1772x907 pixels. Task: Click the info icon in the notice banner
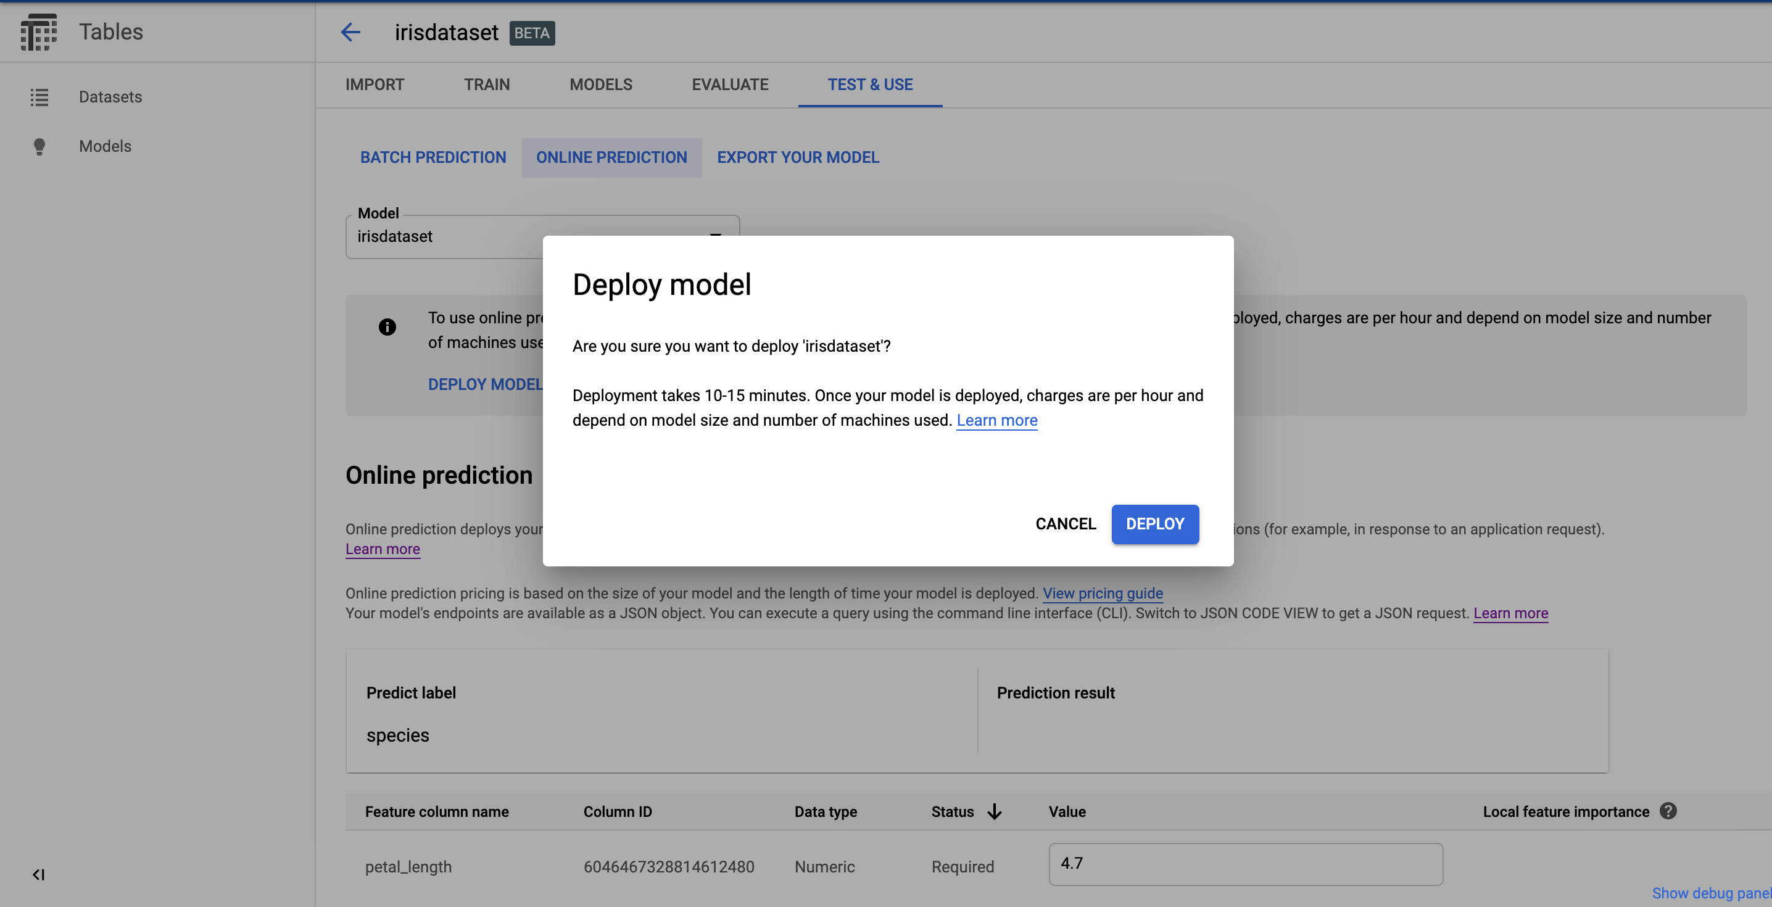[387, 327]
